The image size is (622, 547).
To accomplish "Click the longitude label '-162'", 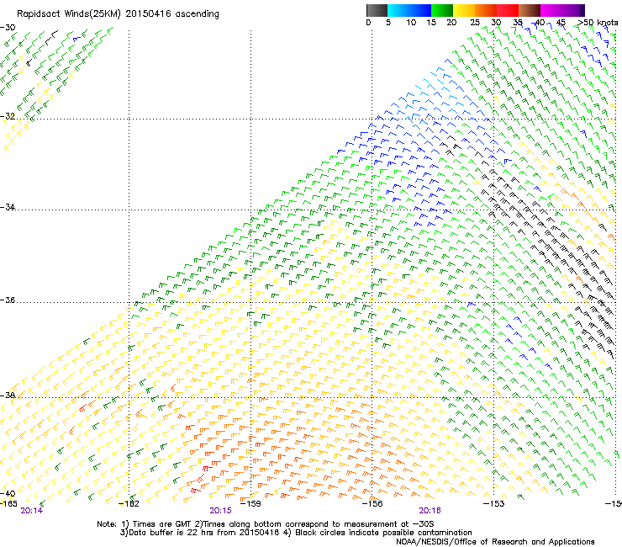I will [129, 503].
